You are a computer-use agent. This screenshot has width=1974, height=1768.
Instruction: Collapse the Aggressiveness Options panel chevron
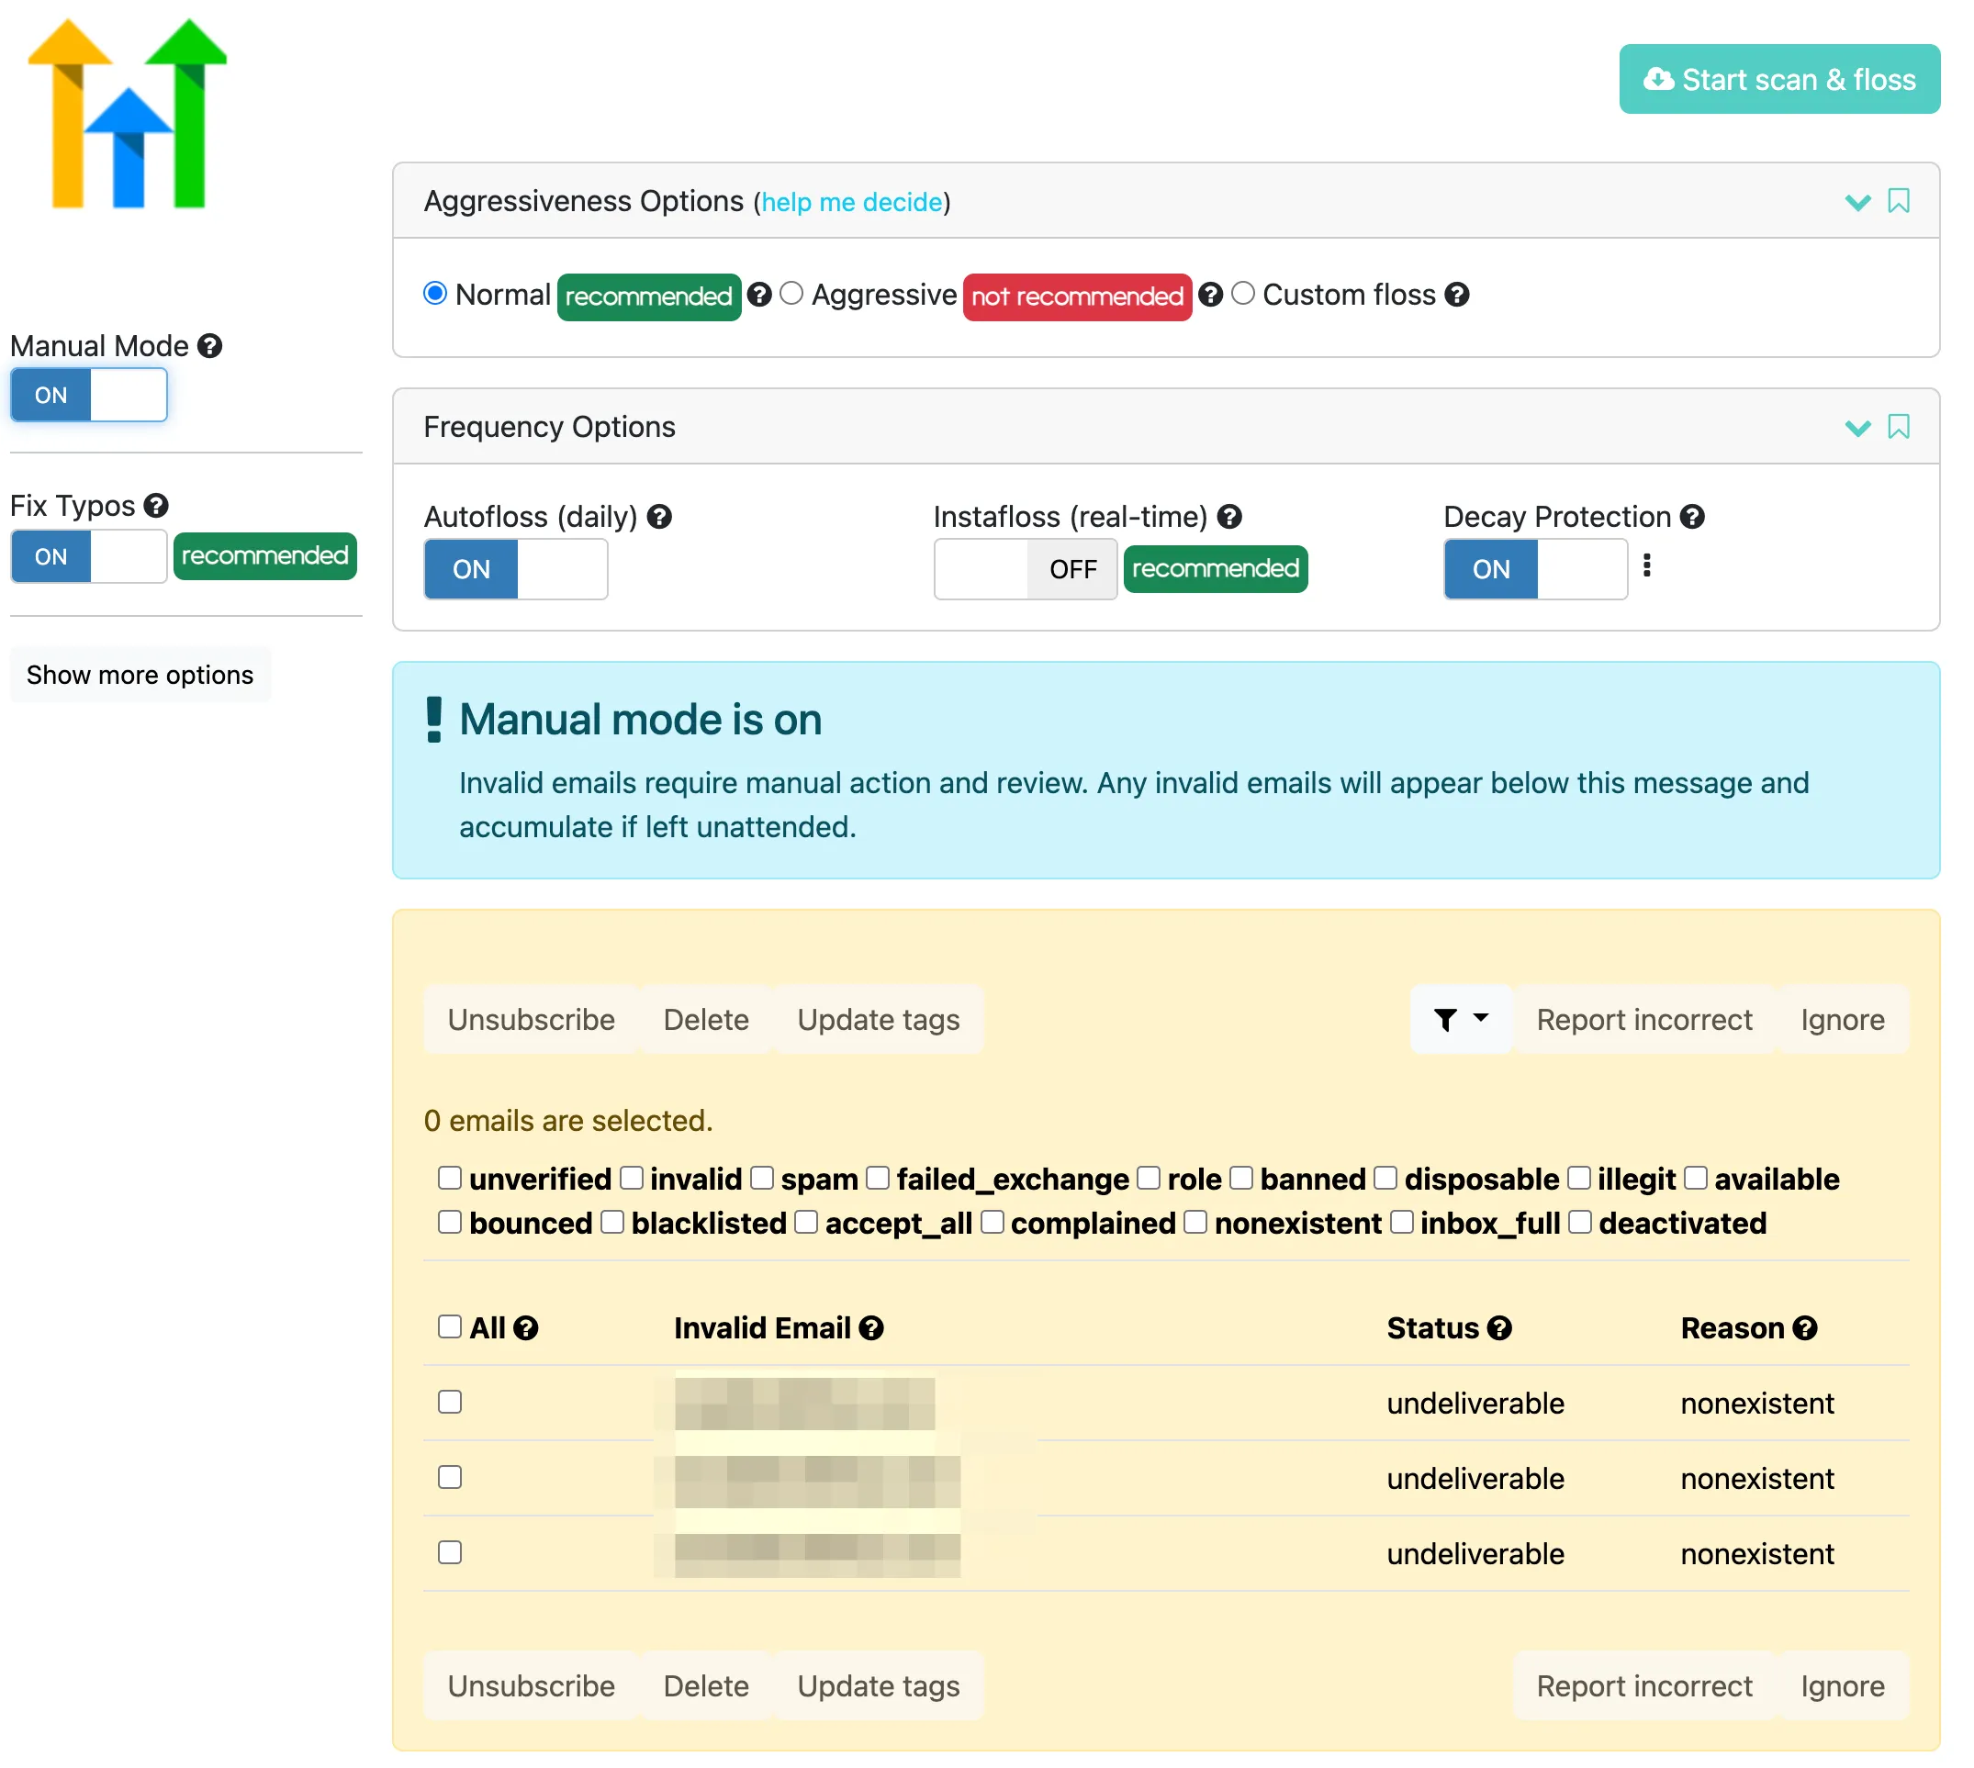coord(1858,202)
